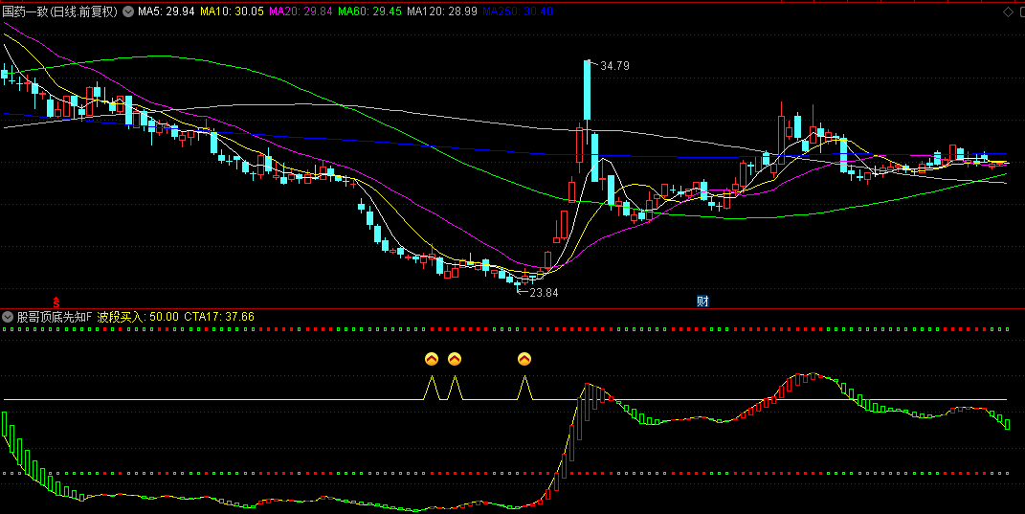This screenshot has height=514, width=1025.
Task: Click the second yellow buy-signal arrow icon
Action: click(x=455, y=359)
